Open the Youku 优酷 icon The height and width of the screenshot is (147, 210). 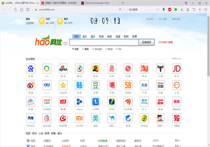pos(160,85)
